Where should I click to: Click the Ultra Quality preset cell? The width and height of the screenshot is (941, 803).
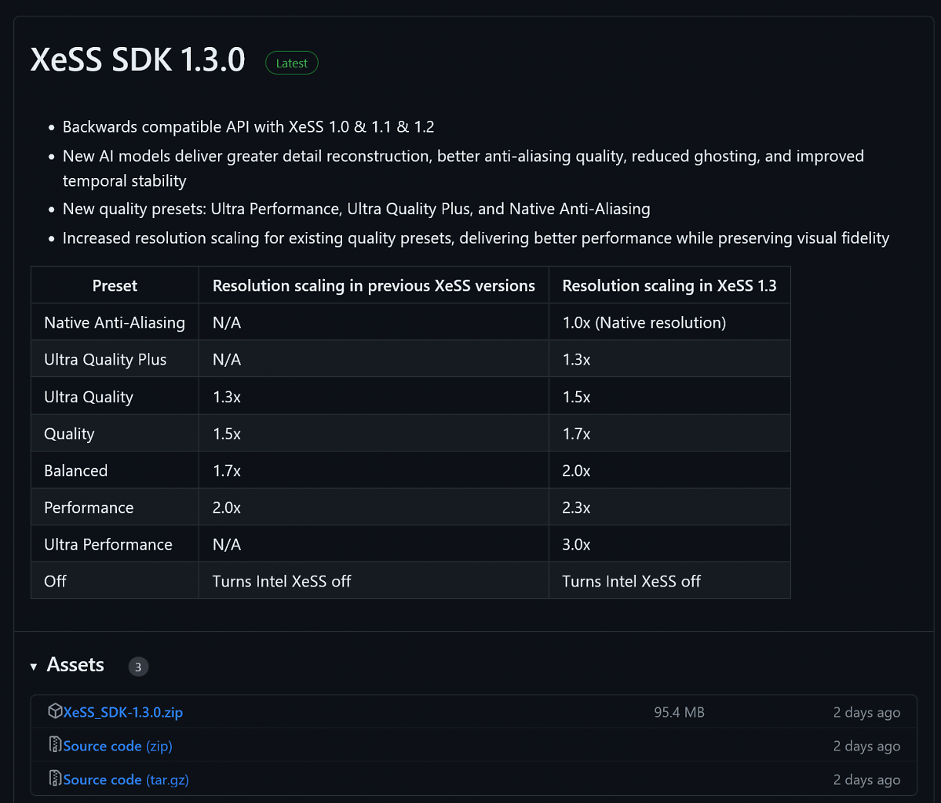(115, 396)
